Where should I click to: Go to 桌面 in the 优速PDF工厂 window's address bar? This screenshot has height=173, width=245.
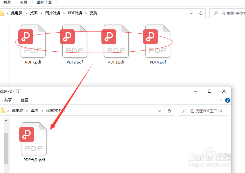(x=35, y=111)
